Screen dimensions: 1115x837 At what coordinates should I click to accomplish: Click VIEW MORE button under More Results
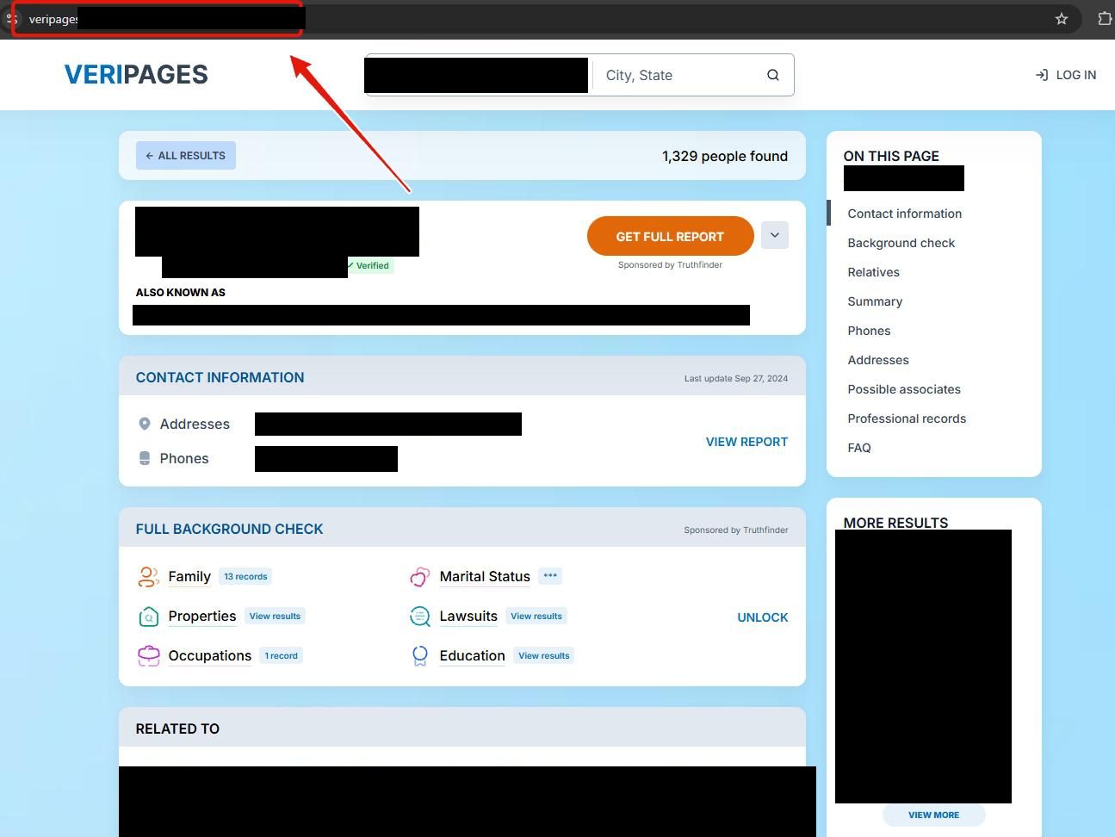point(933,815)
